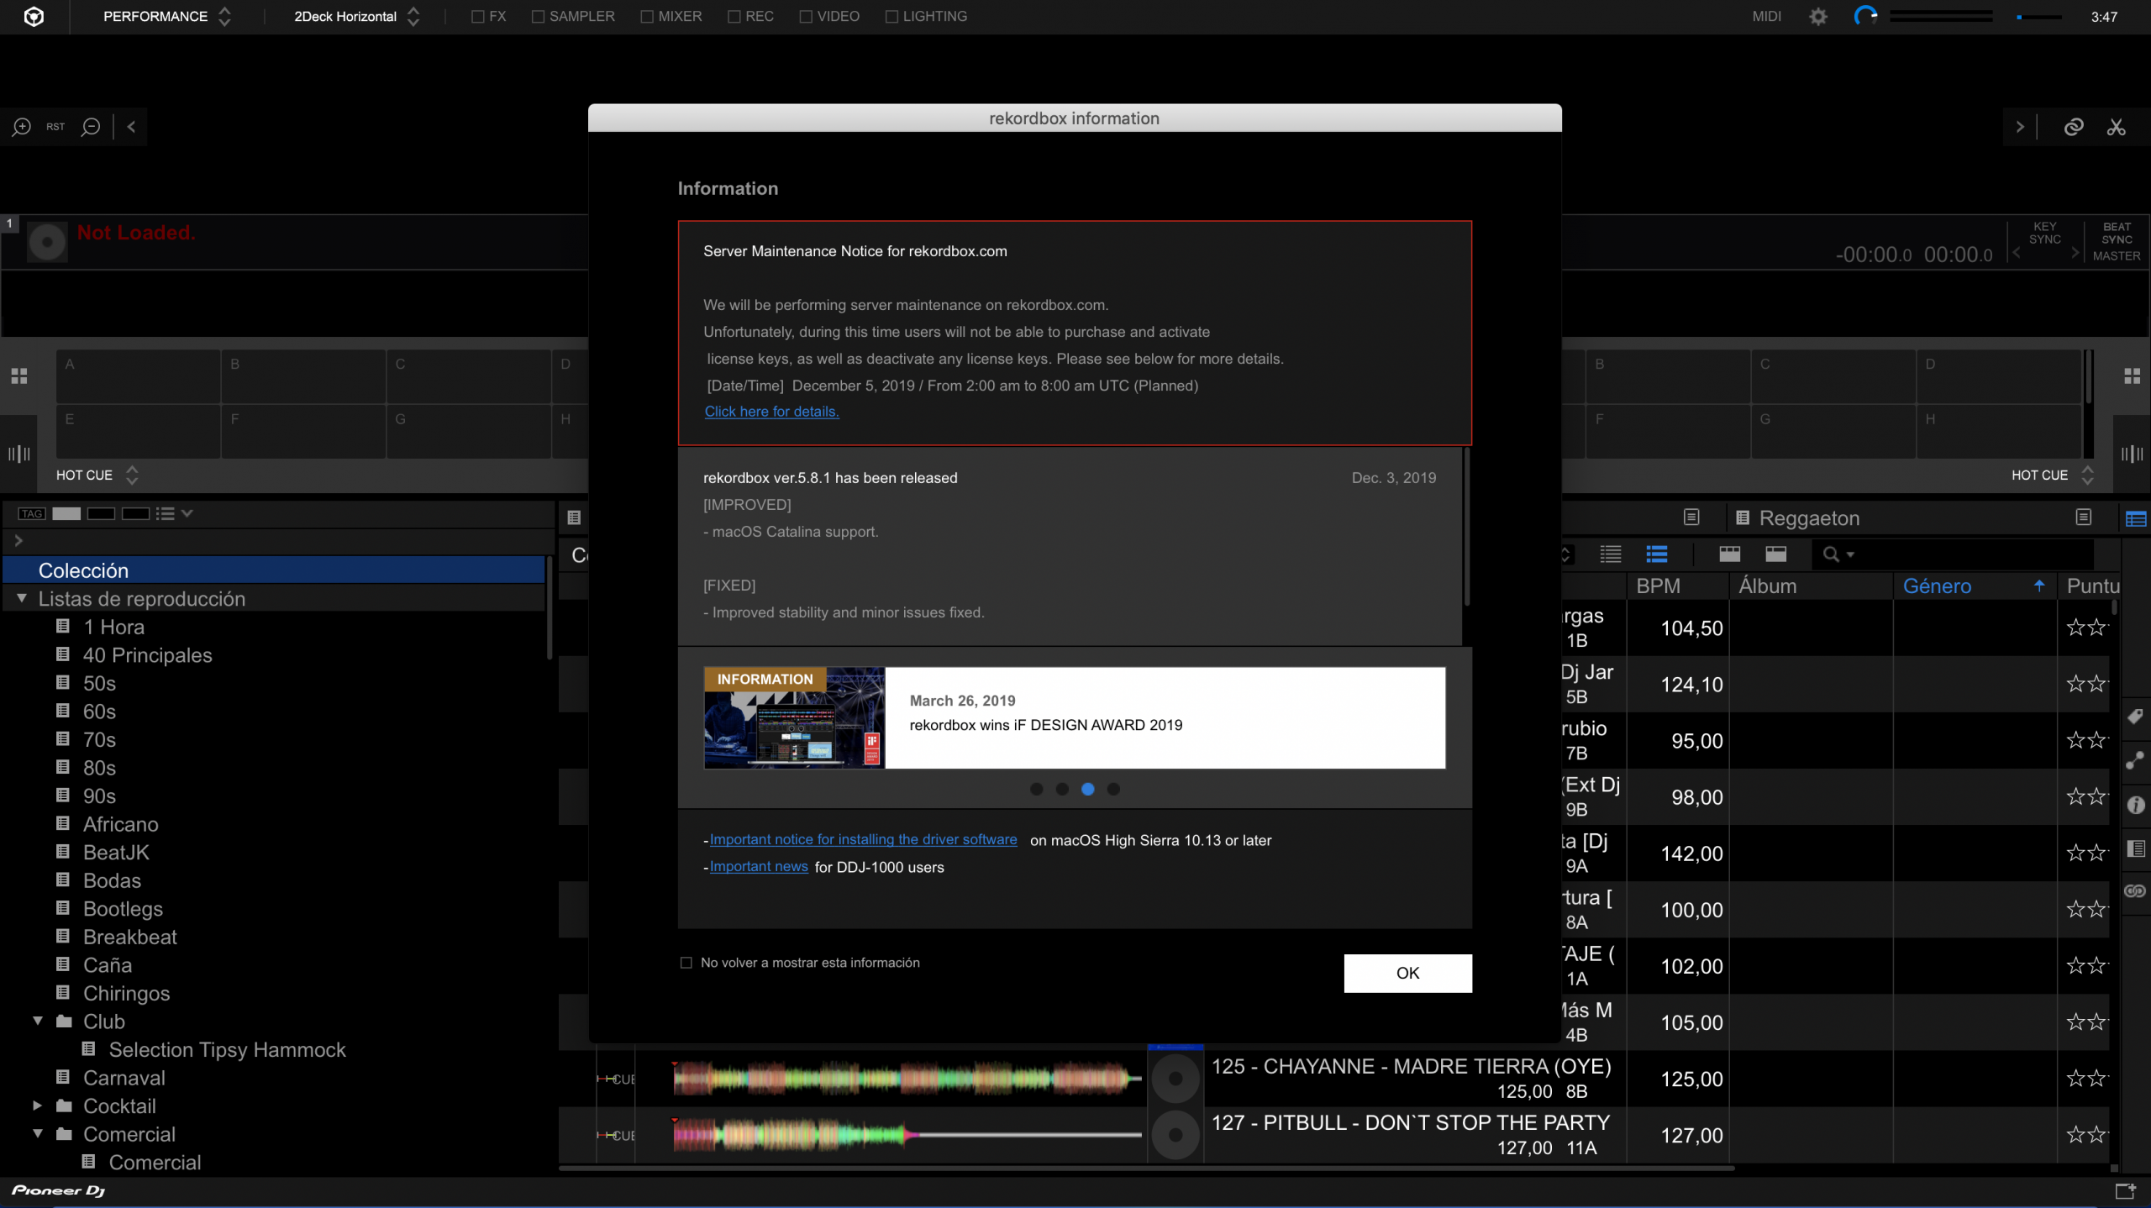Enable the VIDEO panel checkbox
Viewport: 2151px width, 1208px height.
[806, 17]
